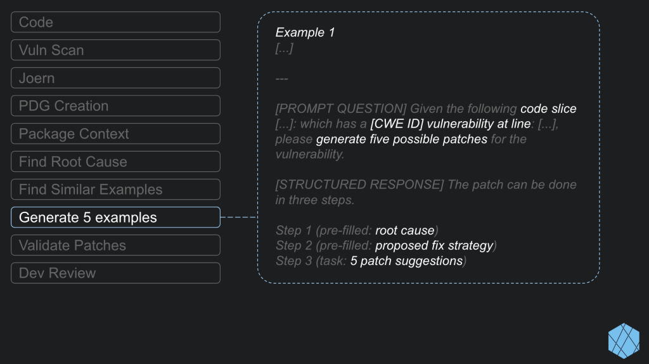Open the Dev Review step
The height and width of the screenshot is (364, 649).
point(115,273)
